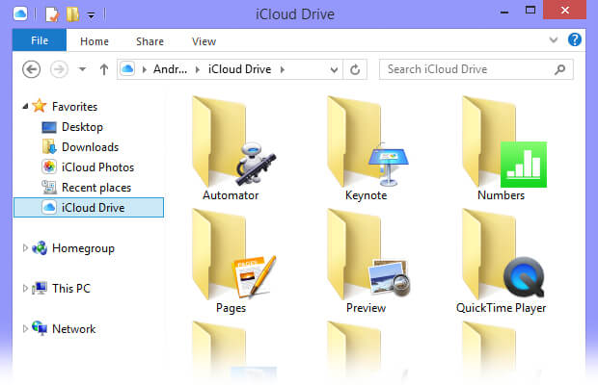The image size is (598, 385).
Task: Select Favorites in the navigation pane
Action: (x=74, y=107)
